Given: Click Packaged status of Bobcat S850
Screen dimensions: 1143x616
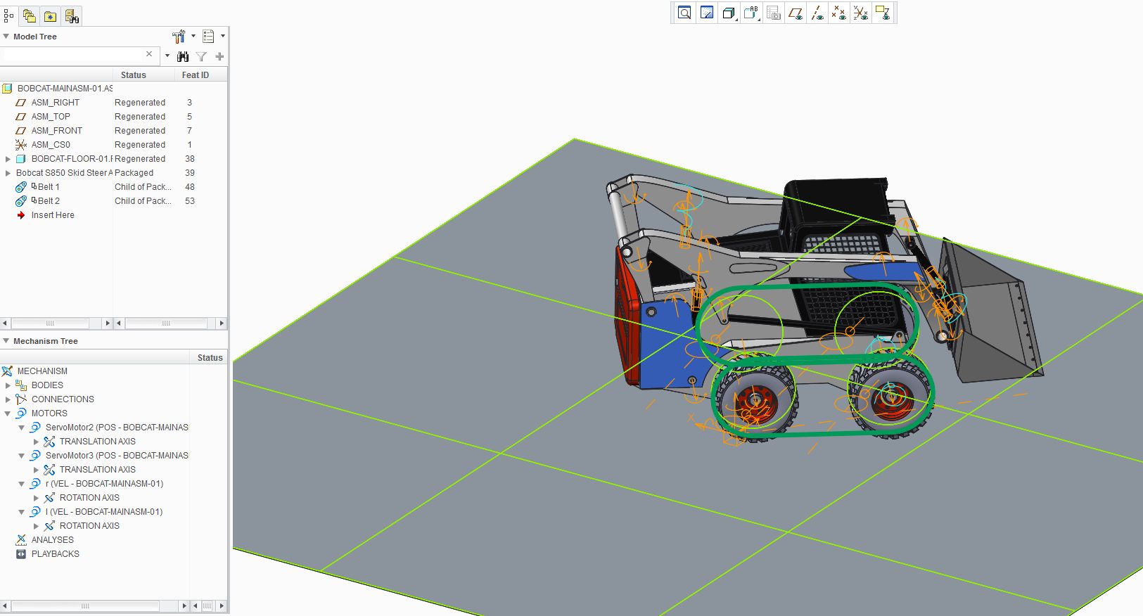Looking at the screenshot, I should click(x=134, y=173).
